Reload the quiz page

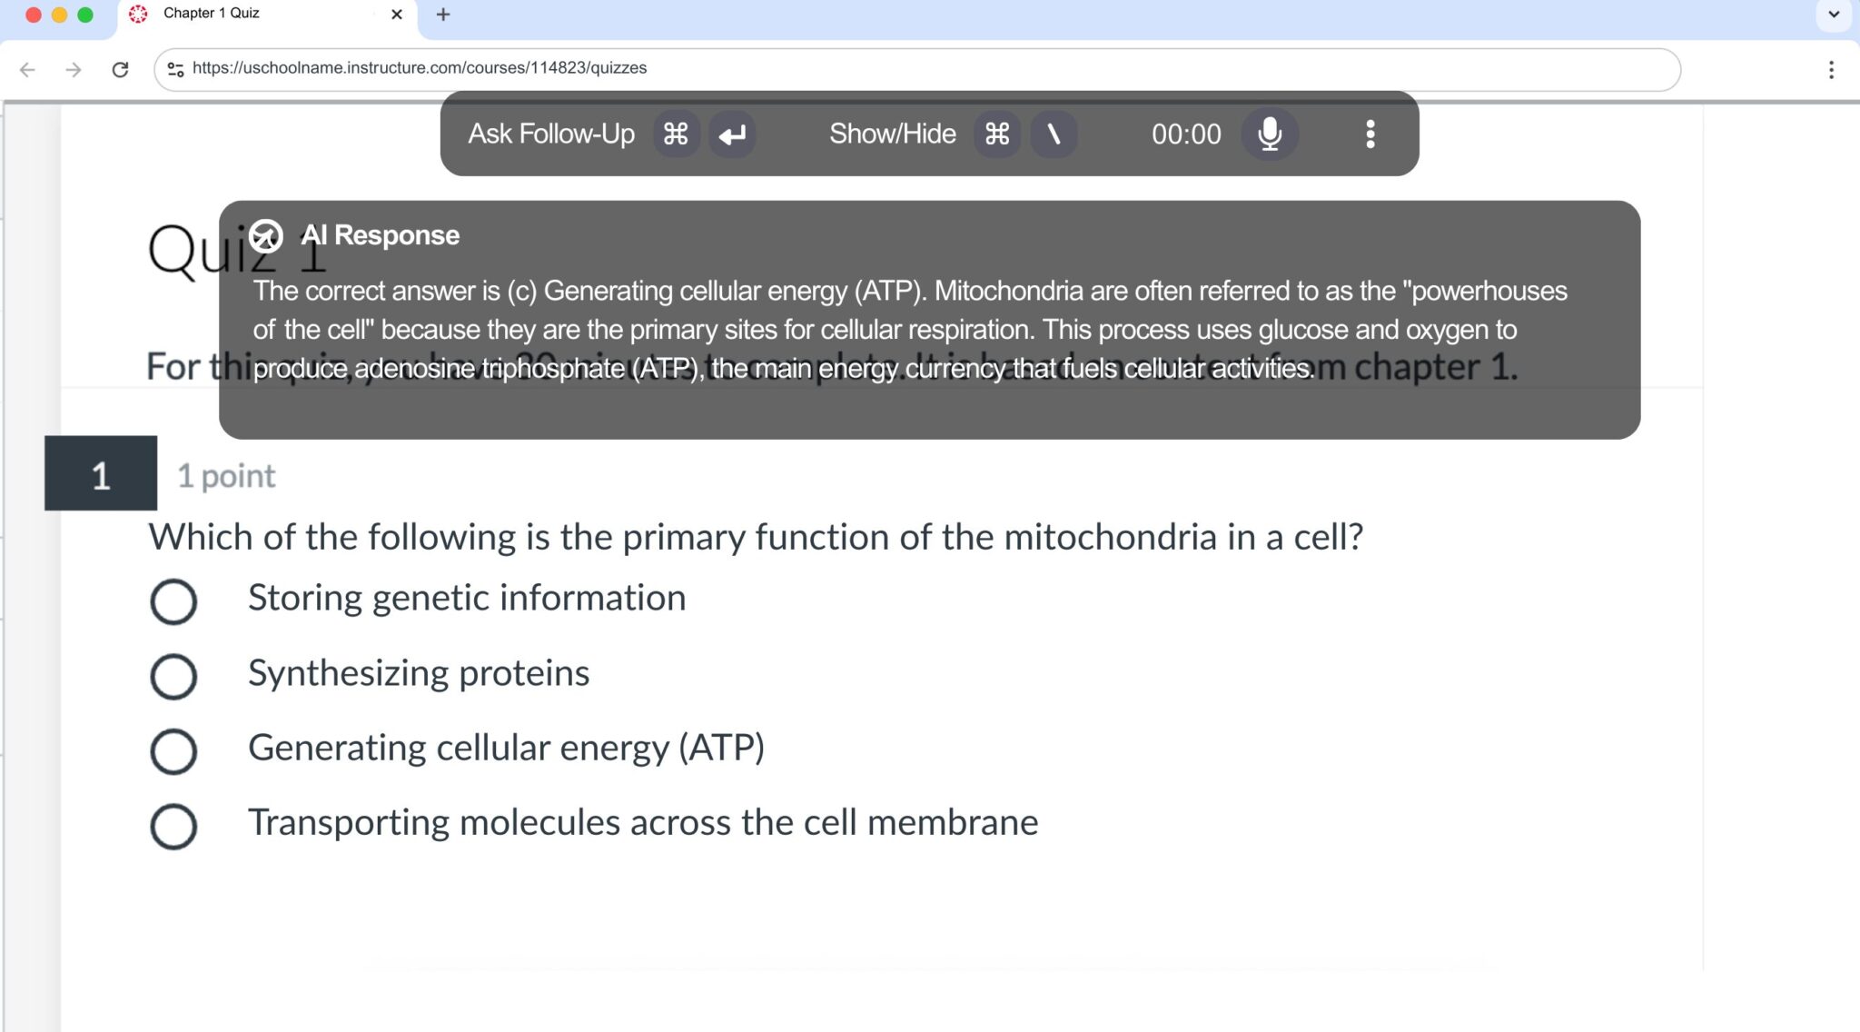tap(120, 69)
